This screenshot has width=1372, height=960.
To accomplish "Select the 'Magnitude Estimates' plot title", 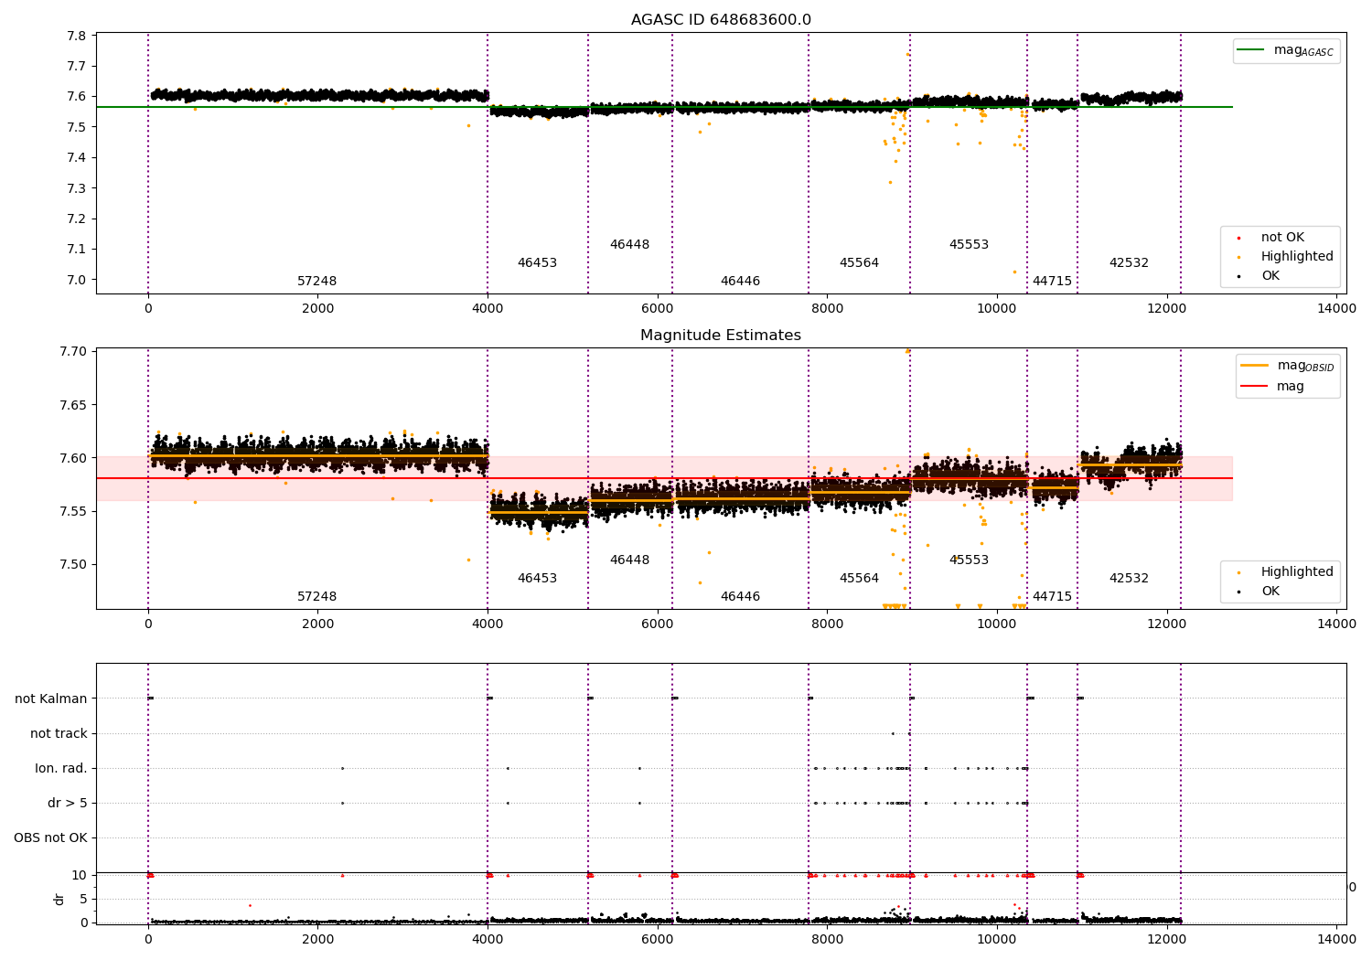I will click(721, 336).
